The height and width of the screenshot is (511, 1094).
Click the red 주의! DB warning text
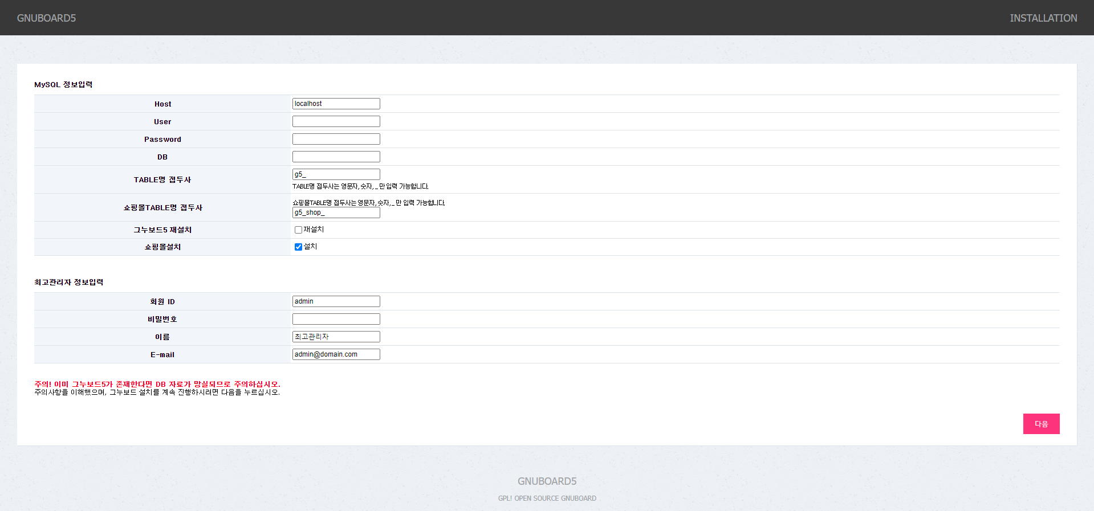coord(157,384)
